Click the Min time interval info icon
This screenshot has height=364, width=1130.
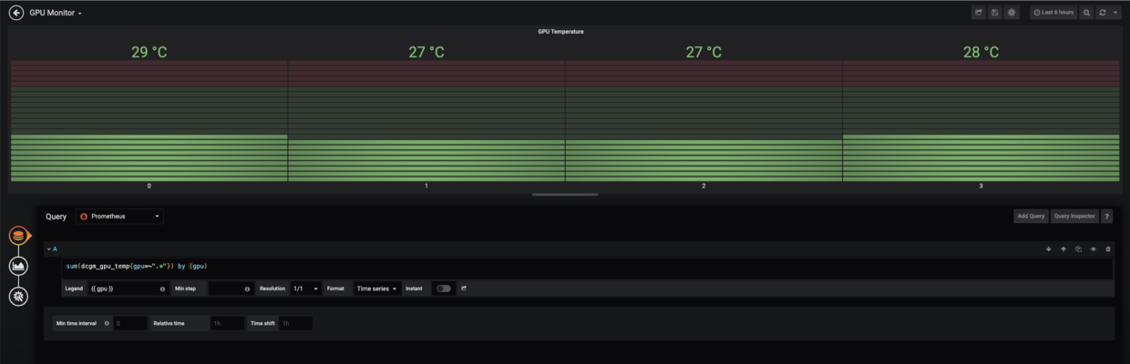point(107,323)
